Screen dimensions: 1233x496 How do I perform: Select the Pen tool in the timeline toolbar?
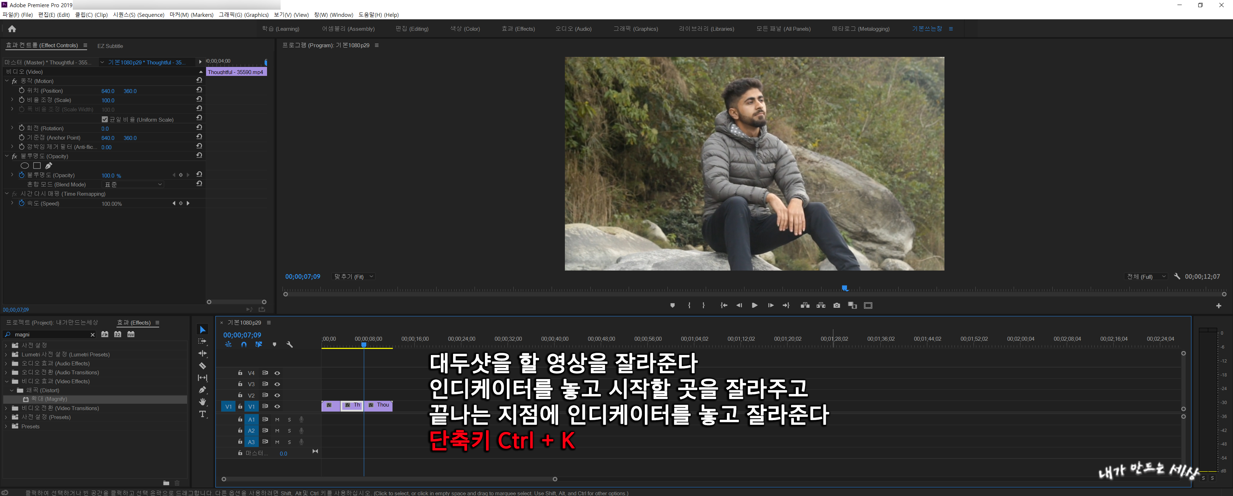203,390
